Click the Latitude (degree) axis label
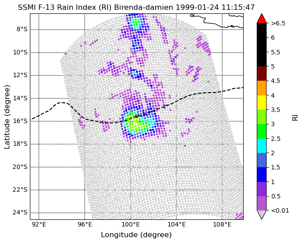The image size is (303, 243). click(7, 116)
